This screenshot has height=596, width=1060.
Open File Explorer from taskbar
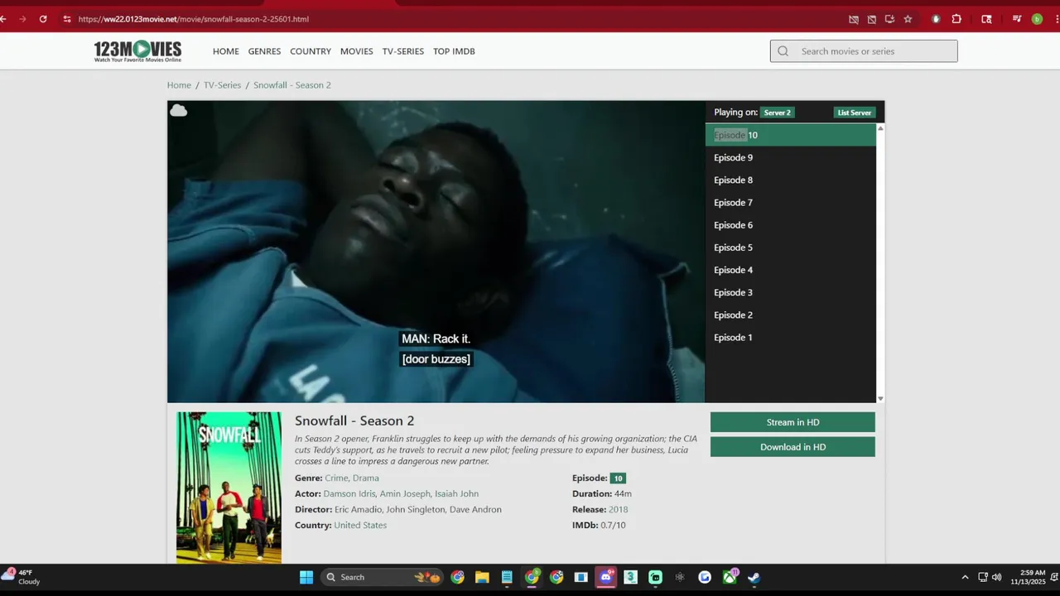(x=482, y=577)
